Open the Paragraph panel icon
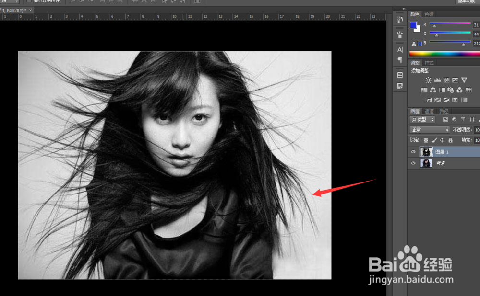The width and height of the screenshot is (480, 296). click(x=400, y=60)
